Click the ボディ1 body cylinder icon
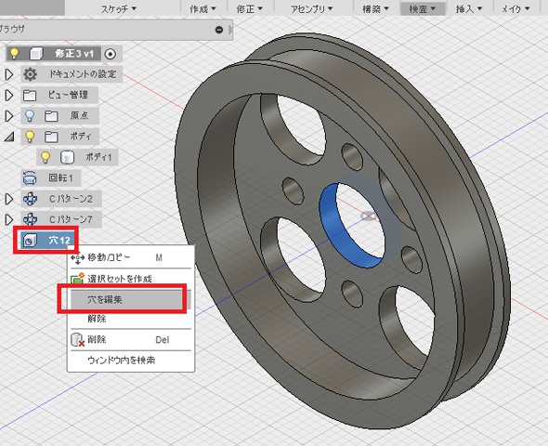548x446 pixels. tap(67, 157)
